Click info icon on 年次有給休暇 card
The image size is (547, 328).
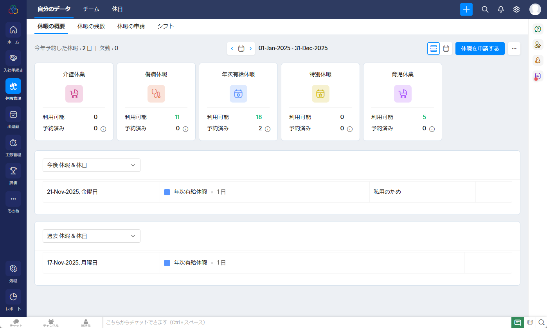coord(268,129)
